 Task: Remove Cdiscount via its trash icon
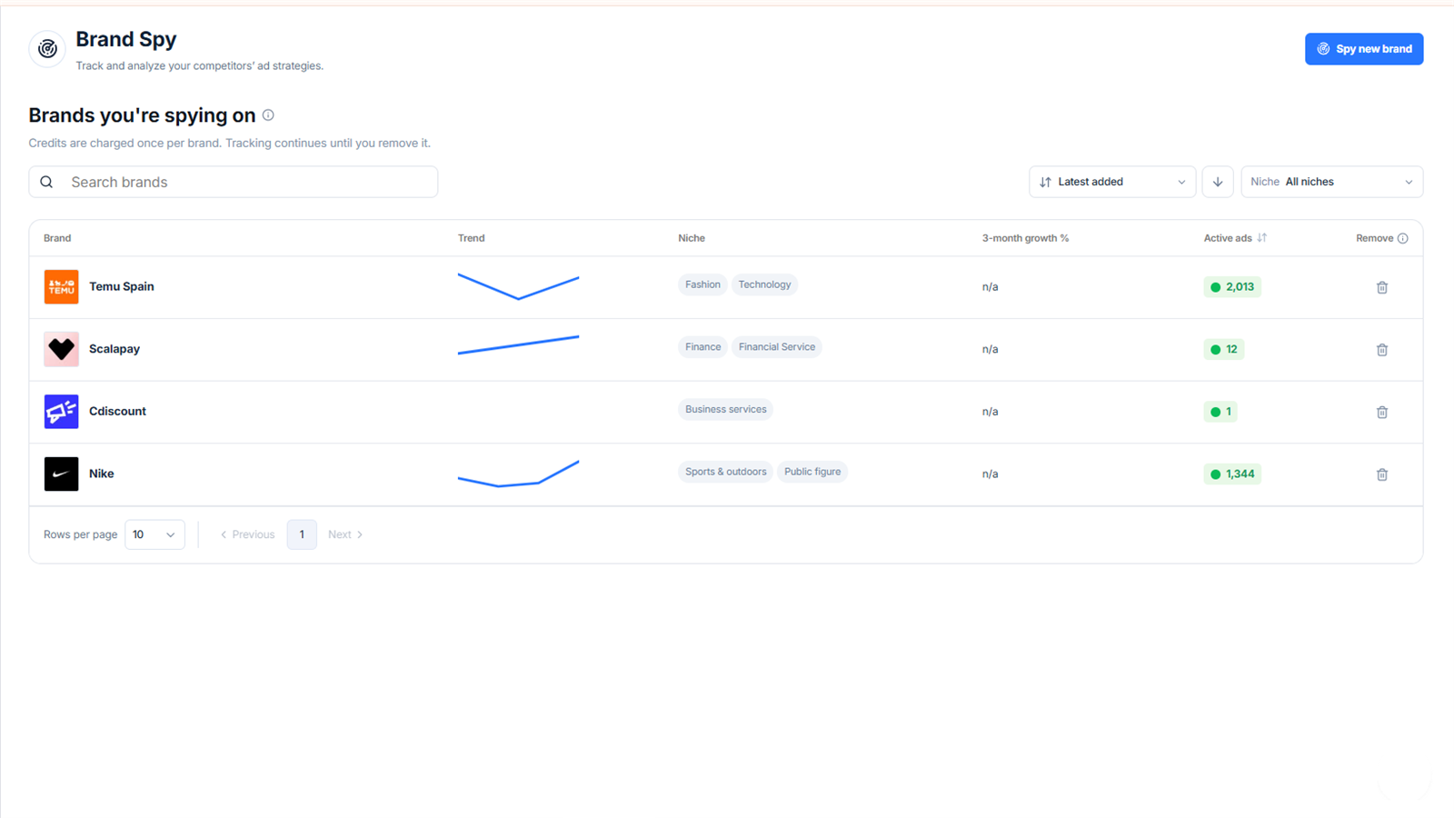click(1382, 412)
